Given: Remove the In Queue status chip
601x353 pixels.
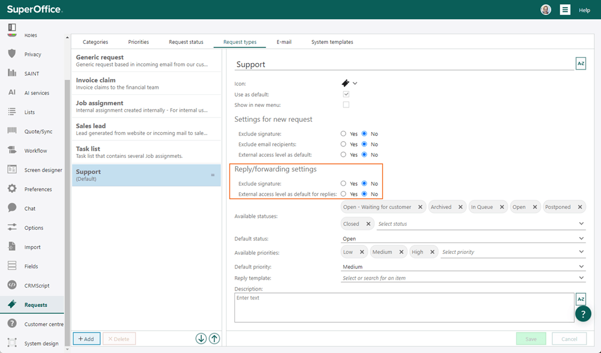Looking at the screenshot, I should 502,207.
